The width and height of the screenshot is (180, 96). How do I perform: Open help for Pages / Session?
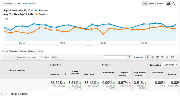click(128, 75)
